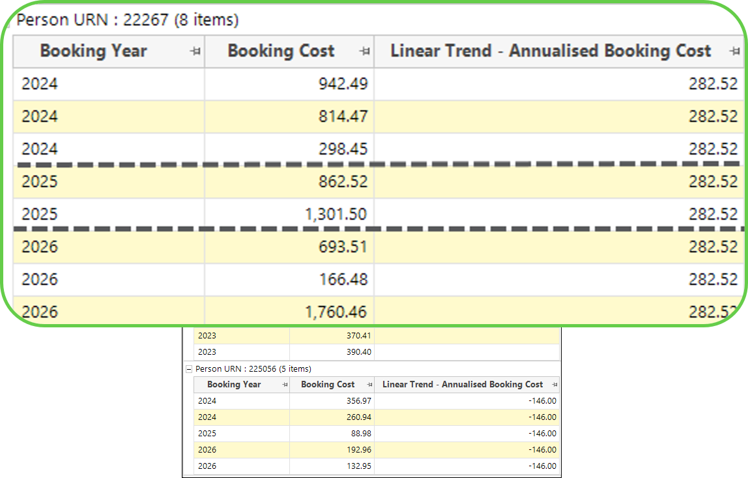The height and width of the screenshot is (478, 748).
Task: Select the 166.48 booking cost cell
Action: coord(289,279)
